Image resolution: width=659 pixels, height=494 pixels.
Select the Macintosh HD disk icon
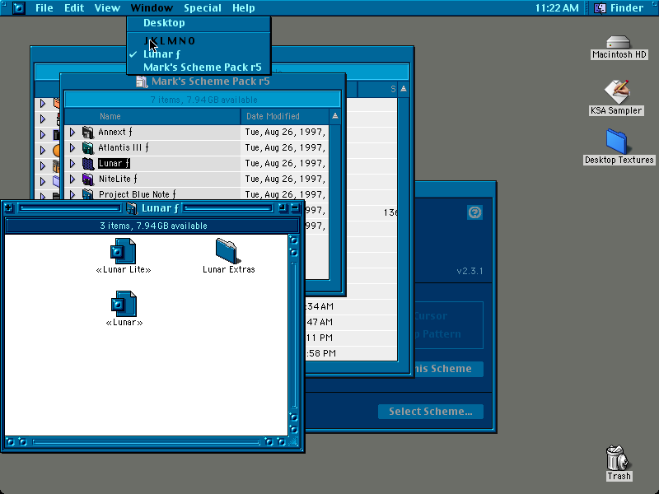(x=619, y=42)
